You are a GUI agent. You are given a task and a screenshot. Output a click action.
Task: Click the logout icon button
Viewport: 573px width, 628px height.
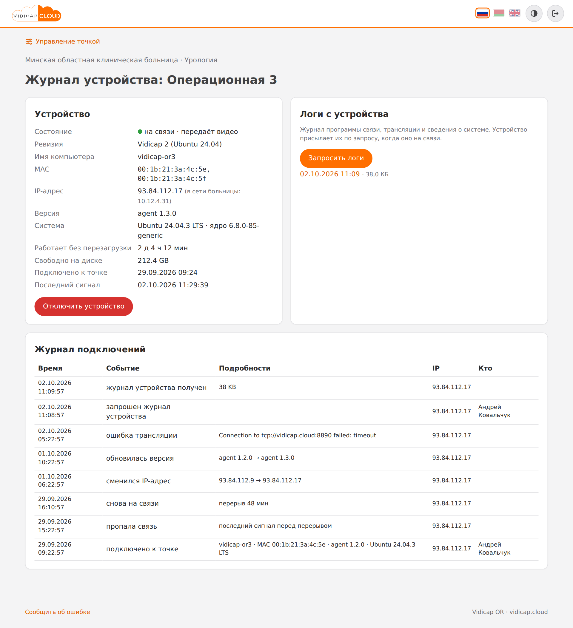click(555, 13)
